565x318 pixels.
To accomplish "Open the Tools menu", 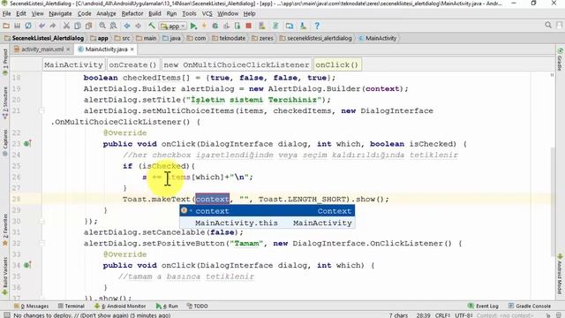I will point(189,14).
